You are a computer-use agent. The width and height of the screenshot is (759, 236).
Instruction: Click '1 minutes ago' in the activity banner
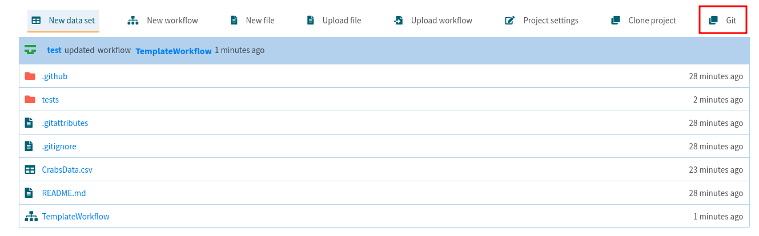coord(239,50)
